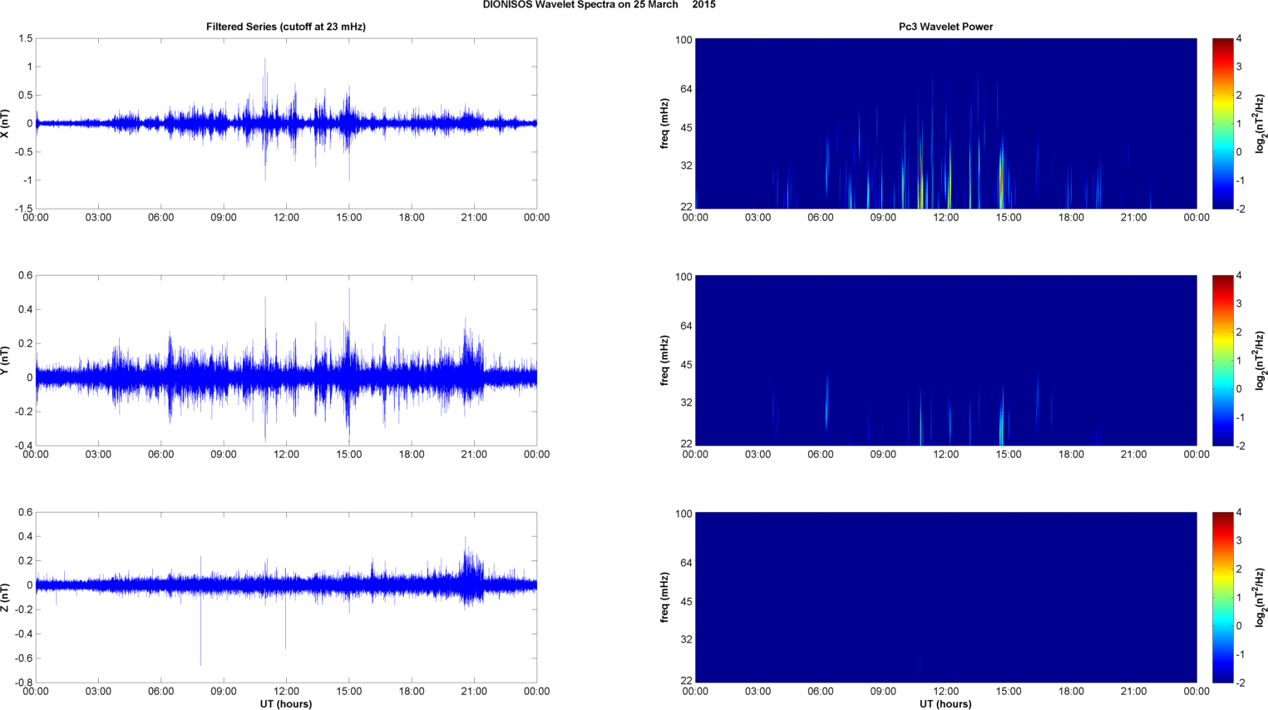Click the '0.6' tick on the Y plot axis
The height and width of the screenshot is (710, 1268).
pos(25,276)
